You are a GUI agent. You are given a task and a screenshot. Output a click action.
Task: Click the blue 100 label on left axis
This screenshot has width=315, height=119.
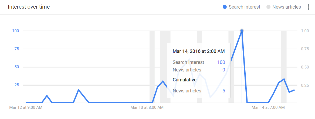coord(15,31)
